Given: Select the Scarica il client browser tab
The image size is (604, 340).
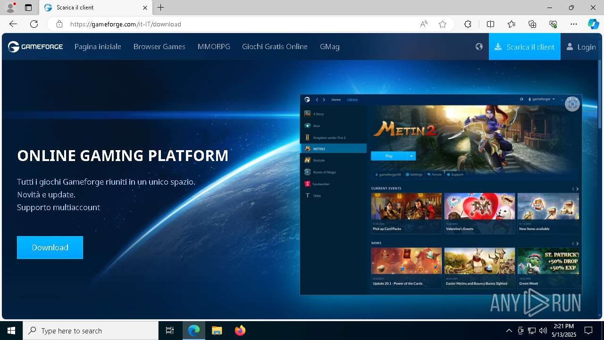Looking at the screenshot, I should 96,8.
